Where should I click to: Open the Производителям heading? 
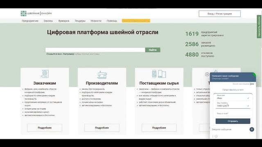(x=102, y=83)
